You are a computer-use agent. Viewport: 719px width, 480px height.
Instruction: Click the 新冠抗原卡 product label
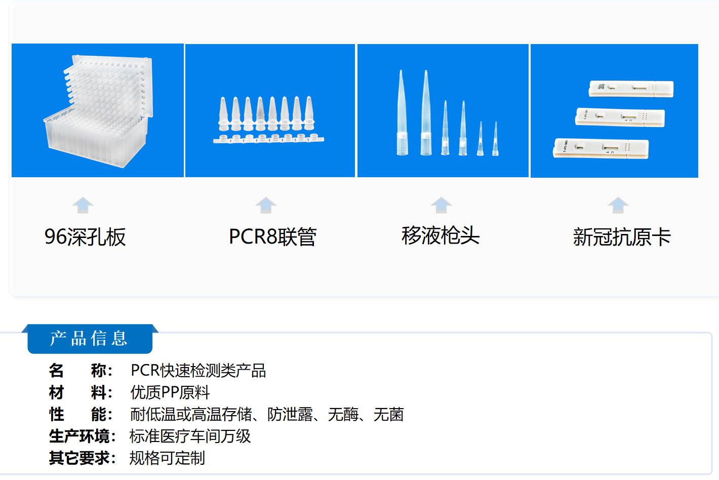coord(622,237)
